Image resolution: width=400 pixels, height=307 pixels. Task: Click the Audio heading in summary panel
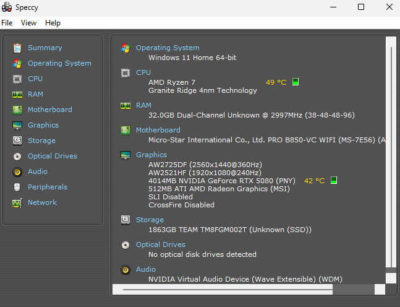146,269
